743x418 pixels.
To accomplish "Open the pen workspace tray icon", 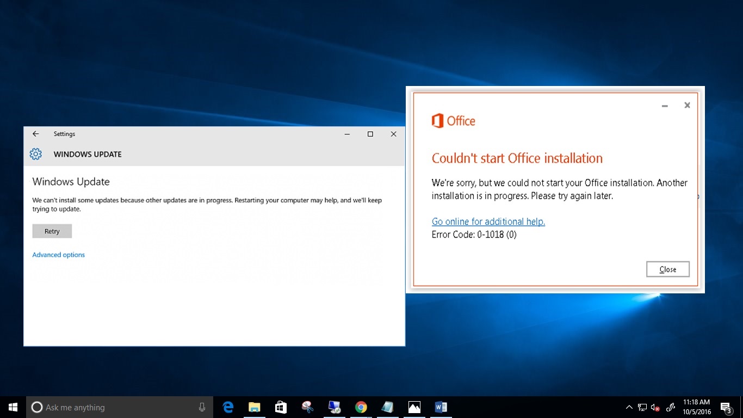I will (671, 407).
